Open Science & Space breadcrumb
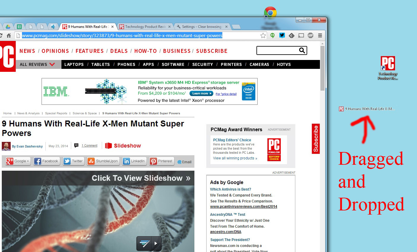Image resolution: width=417 pixels, height=252 pixels. pos(85,113)
